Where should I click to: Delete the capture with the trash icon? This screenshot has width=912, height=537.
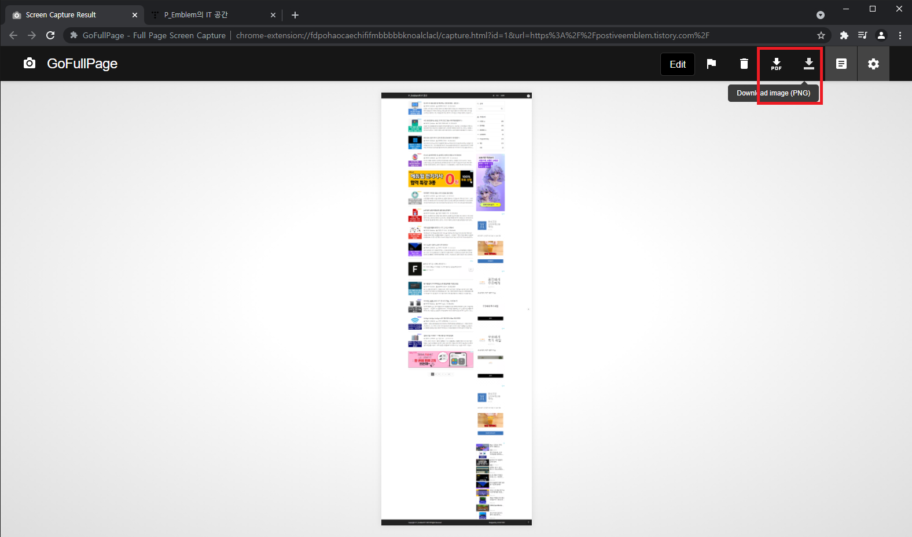coord(744,64)
